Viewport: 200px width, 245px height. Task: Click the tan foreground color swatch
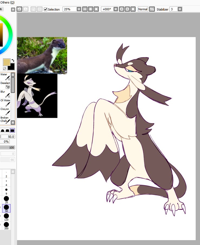[7, 62]
